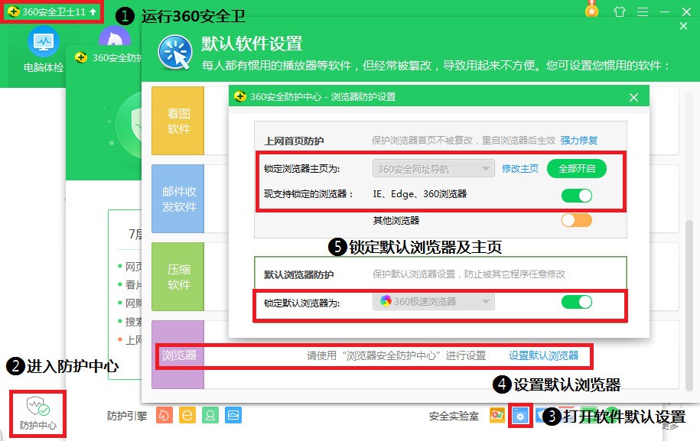The height and width of the screenshot is (441, 700).
Task: Click the 请使用“浏览器安全防护中心”进行设置 text
Action: 396,355
